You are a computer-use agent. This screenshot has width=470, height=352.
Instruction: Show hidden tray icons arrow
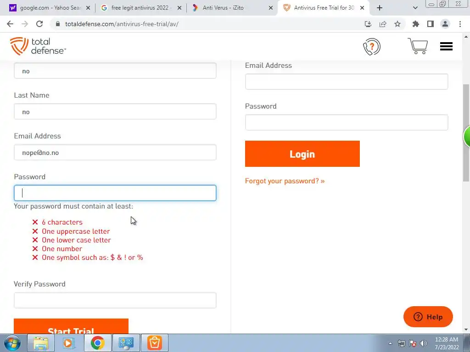(x=390, y=343)
